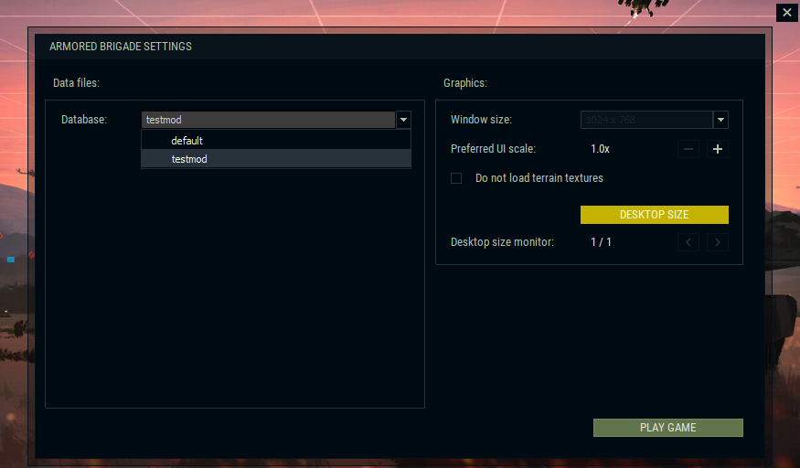Choose 'testmod' in the database list
The image size is (800, 468).
276,159
